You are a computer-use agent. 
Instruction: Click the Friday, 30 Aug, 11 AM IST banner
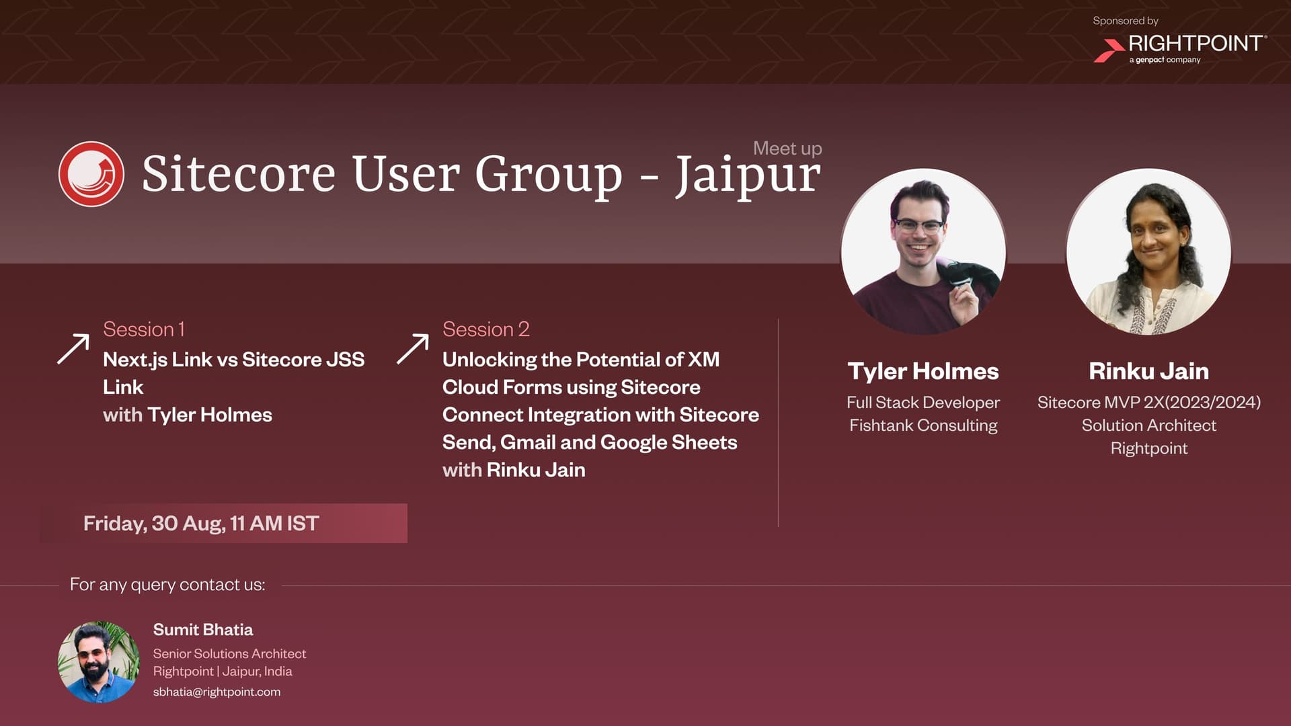(201, 523)
